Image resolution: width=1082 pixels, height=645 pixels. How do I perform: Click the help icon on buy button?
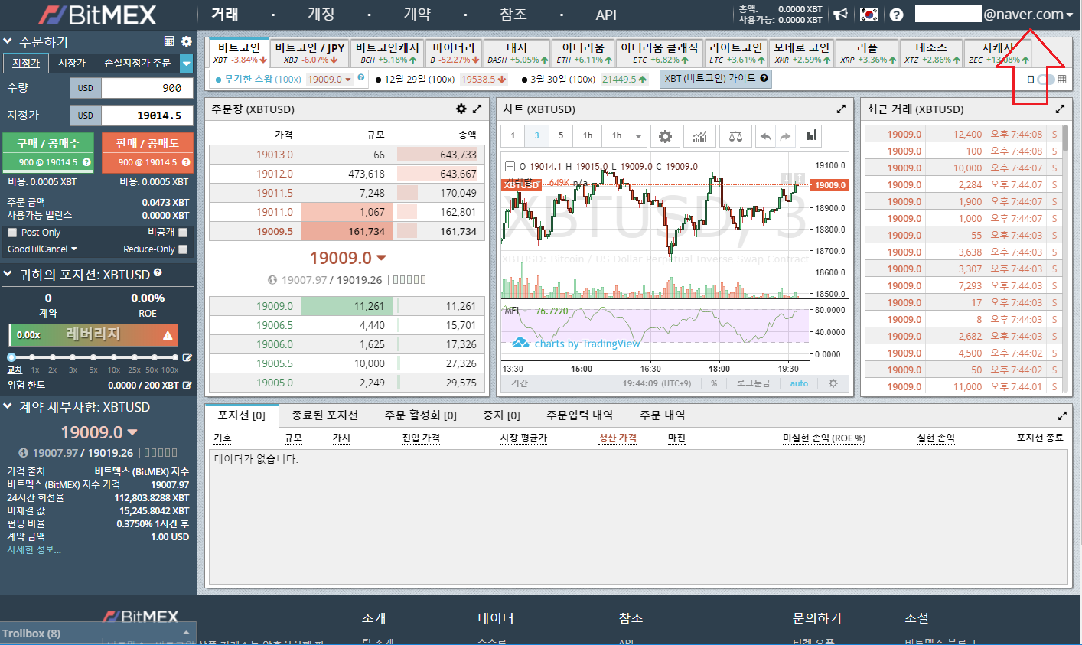[x=86, y=162]
